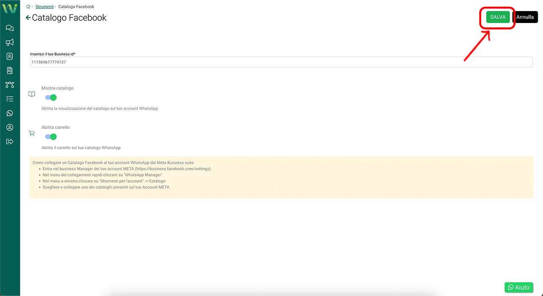Image resolution: width=543 pixels, height=296 pixels.
Task: Click the Annulla button
Action: 525,17
